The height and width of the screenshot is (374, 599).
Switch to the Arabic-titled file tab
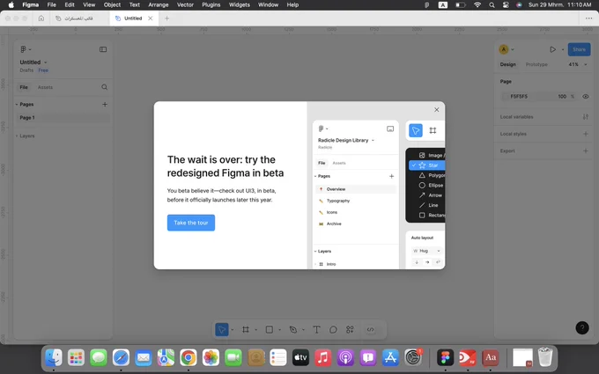(x=79, y=18)
